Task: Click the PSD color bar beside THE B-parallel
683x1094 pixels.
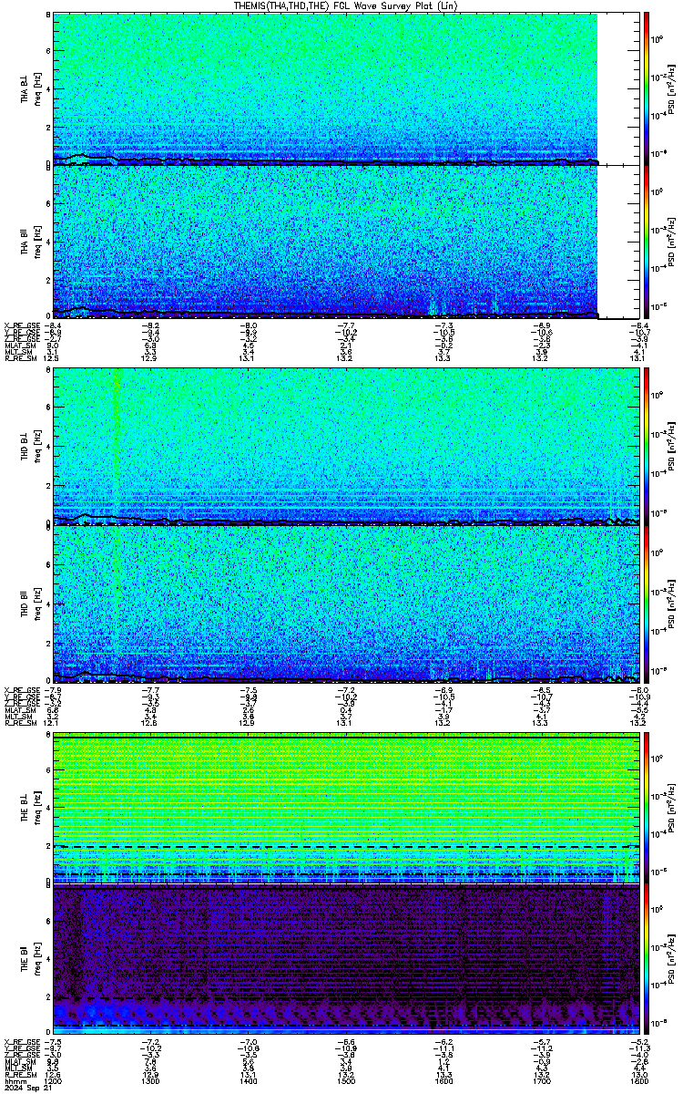Action: [x=647, y=958]
